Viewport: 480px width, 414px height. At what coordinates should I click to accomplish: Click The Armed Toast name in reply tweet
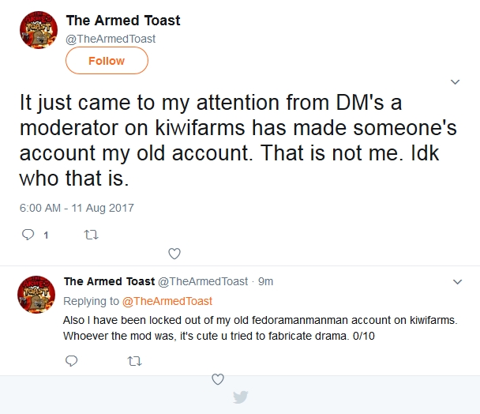[109, 281]
